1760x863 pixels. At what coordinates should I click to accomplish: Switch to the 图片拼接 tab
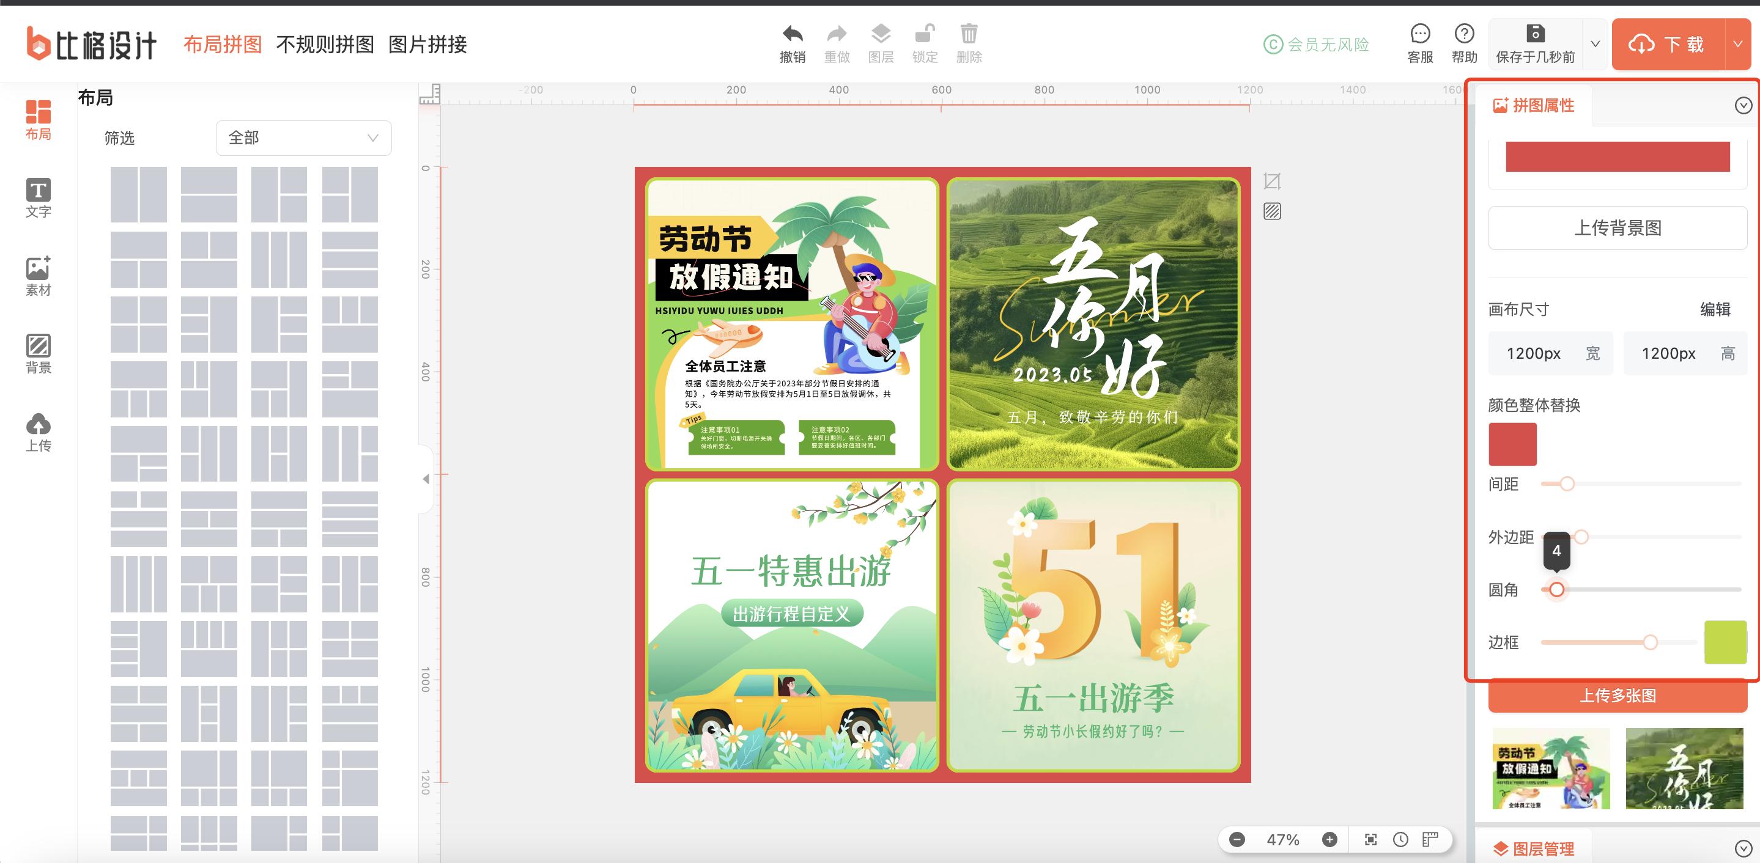[427, 43]
